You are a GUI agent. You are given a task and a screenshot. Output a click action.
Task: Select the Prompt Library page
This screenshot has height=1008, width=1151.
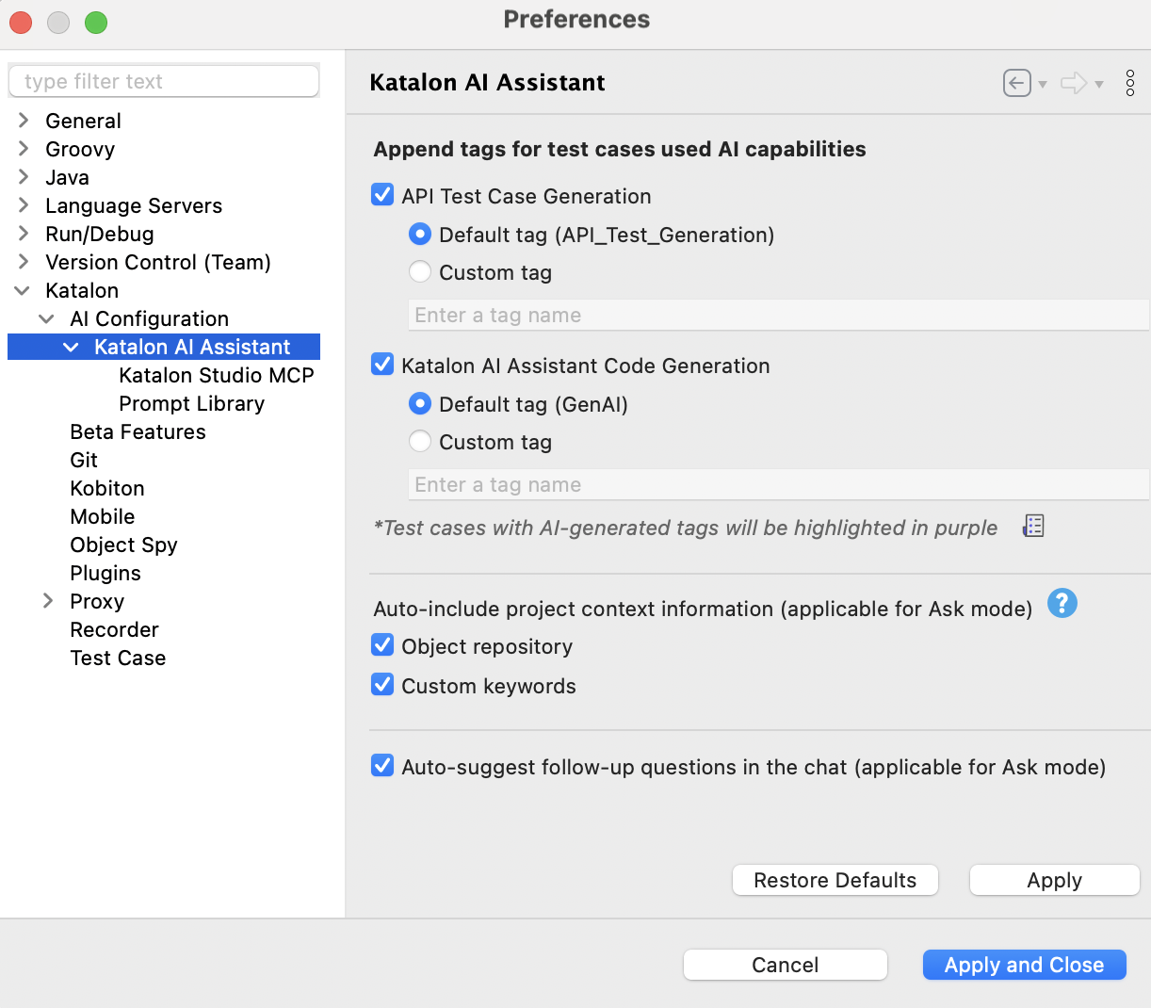[x=191, y=403]
